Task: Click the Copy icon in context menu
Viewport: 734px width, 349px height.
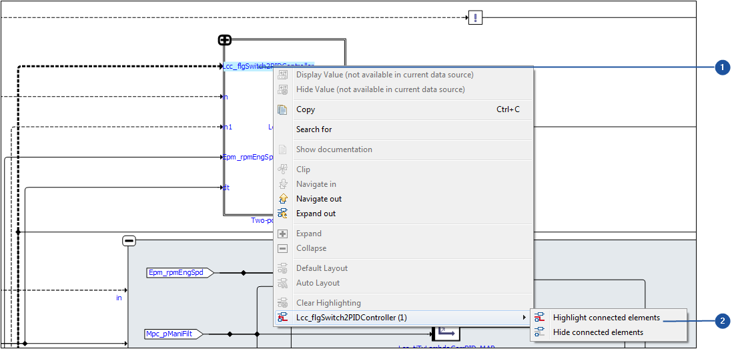Action: click(282, 109)
